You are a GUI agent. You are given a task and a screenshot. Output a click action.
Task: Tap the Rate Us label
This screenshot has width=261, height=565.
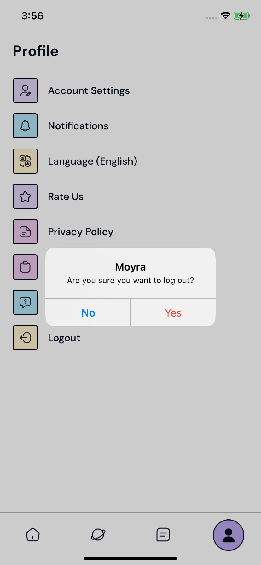coord(66,196)
